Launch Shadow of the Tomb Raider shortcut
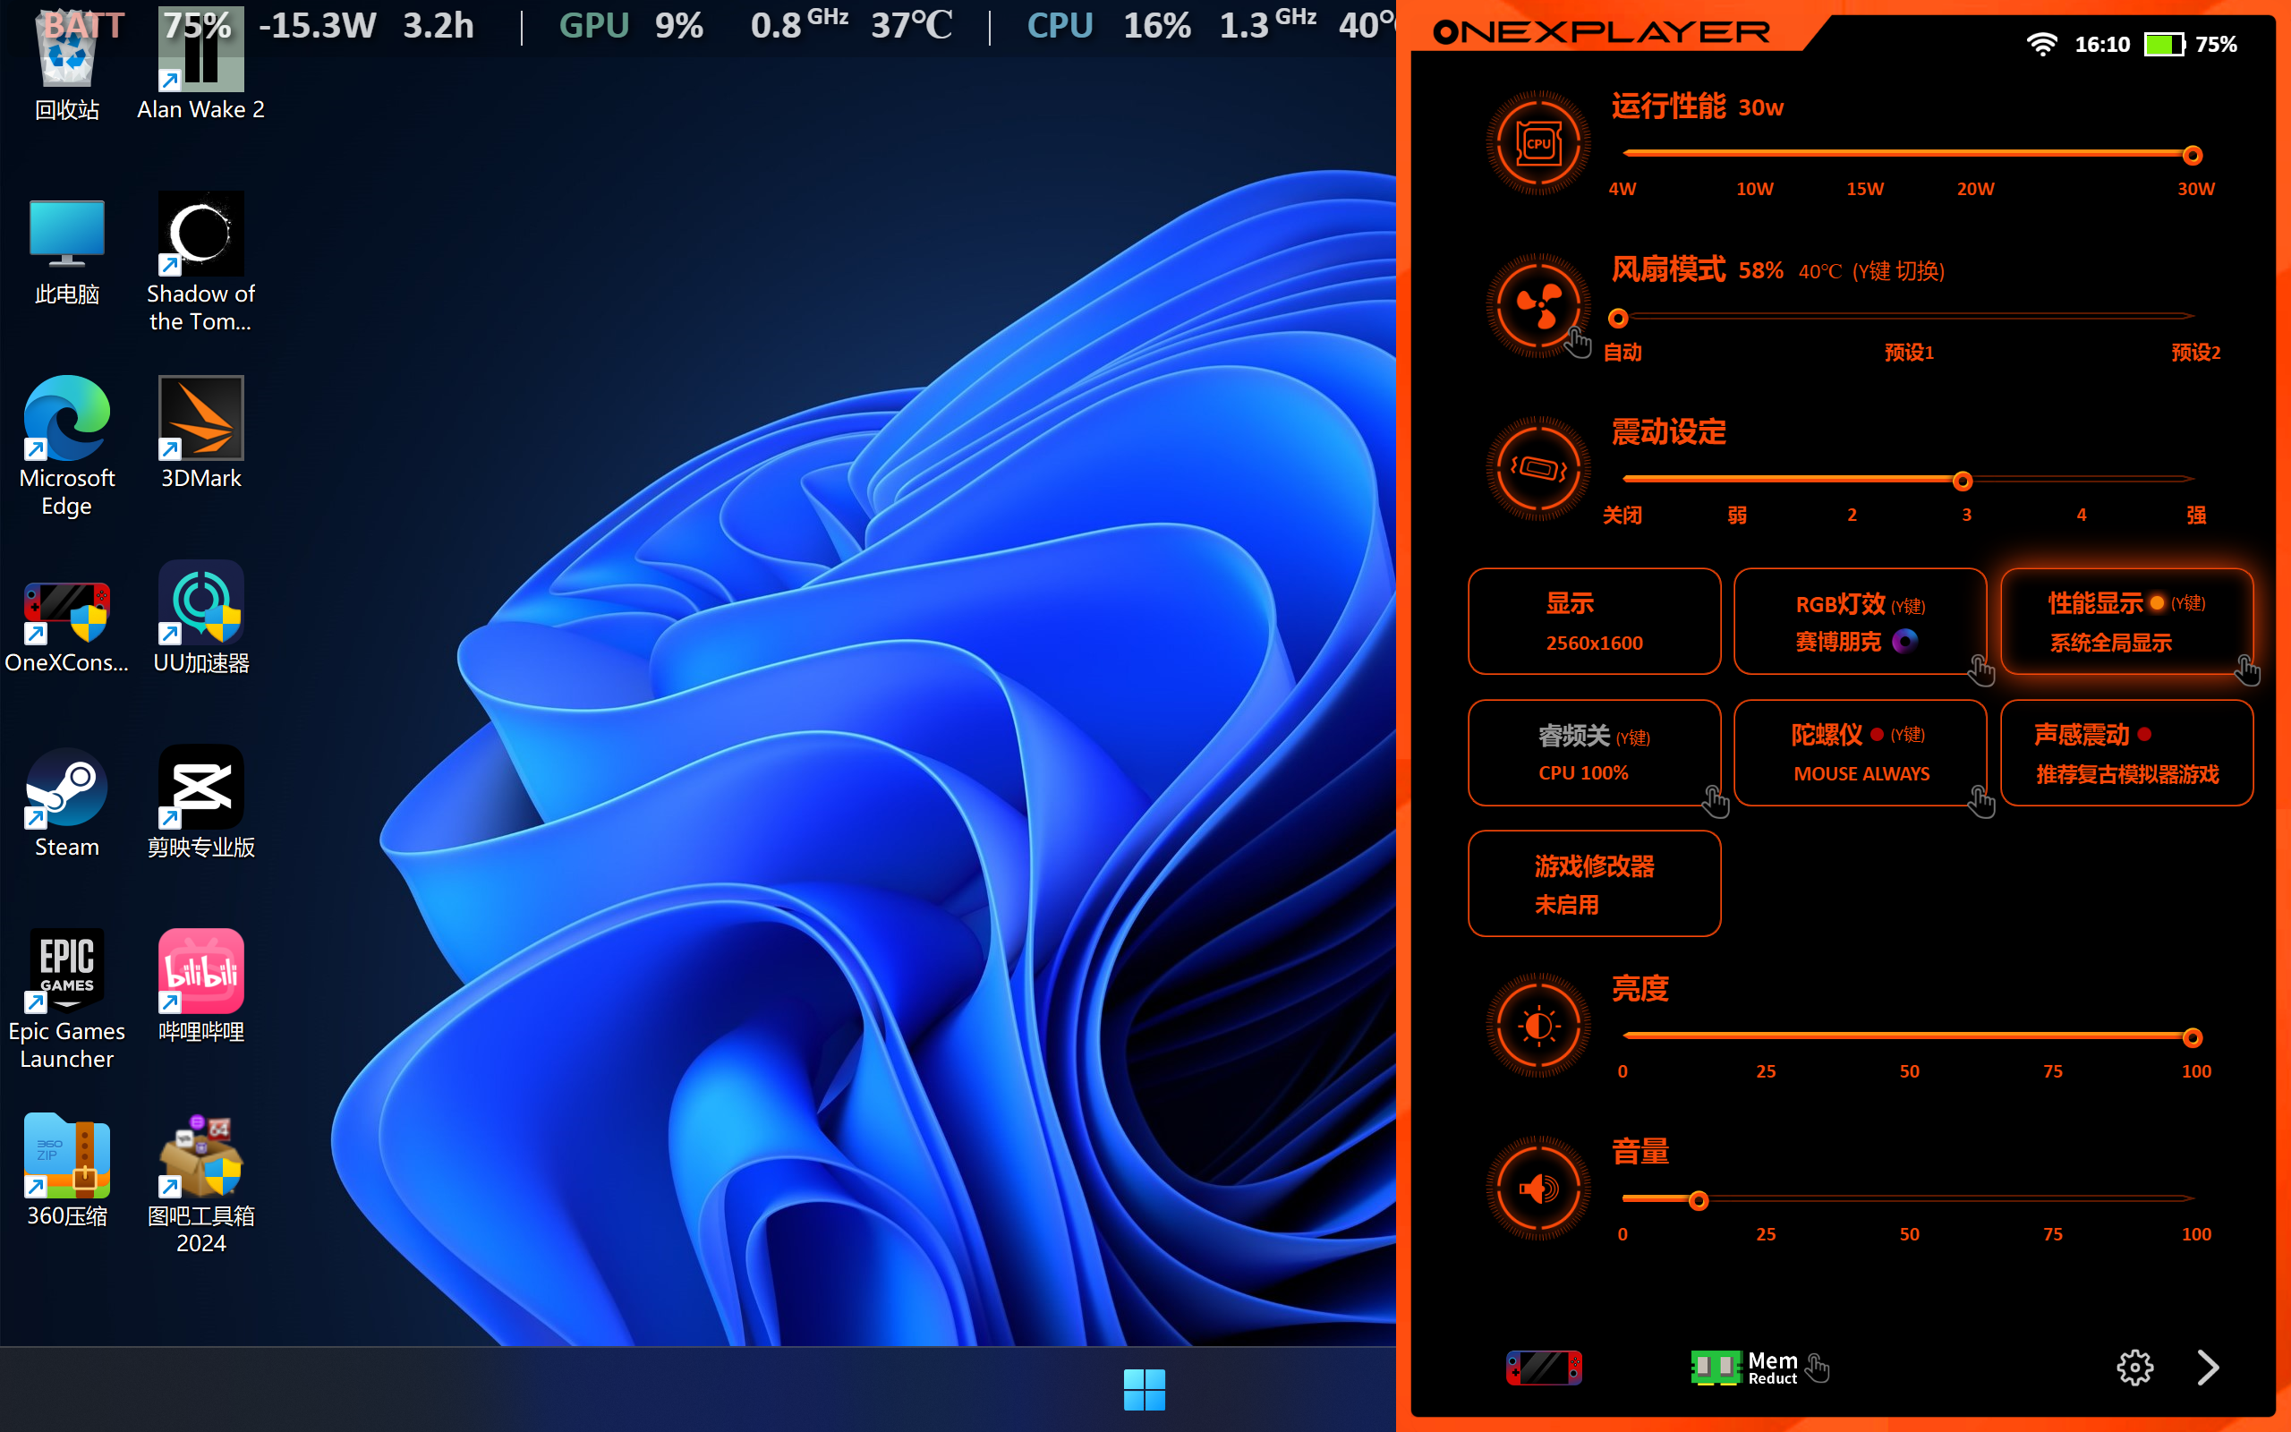Image resolution: width=2291 pixels, height=1432 pixels. [x=200, y=263]
